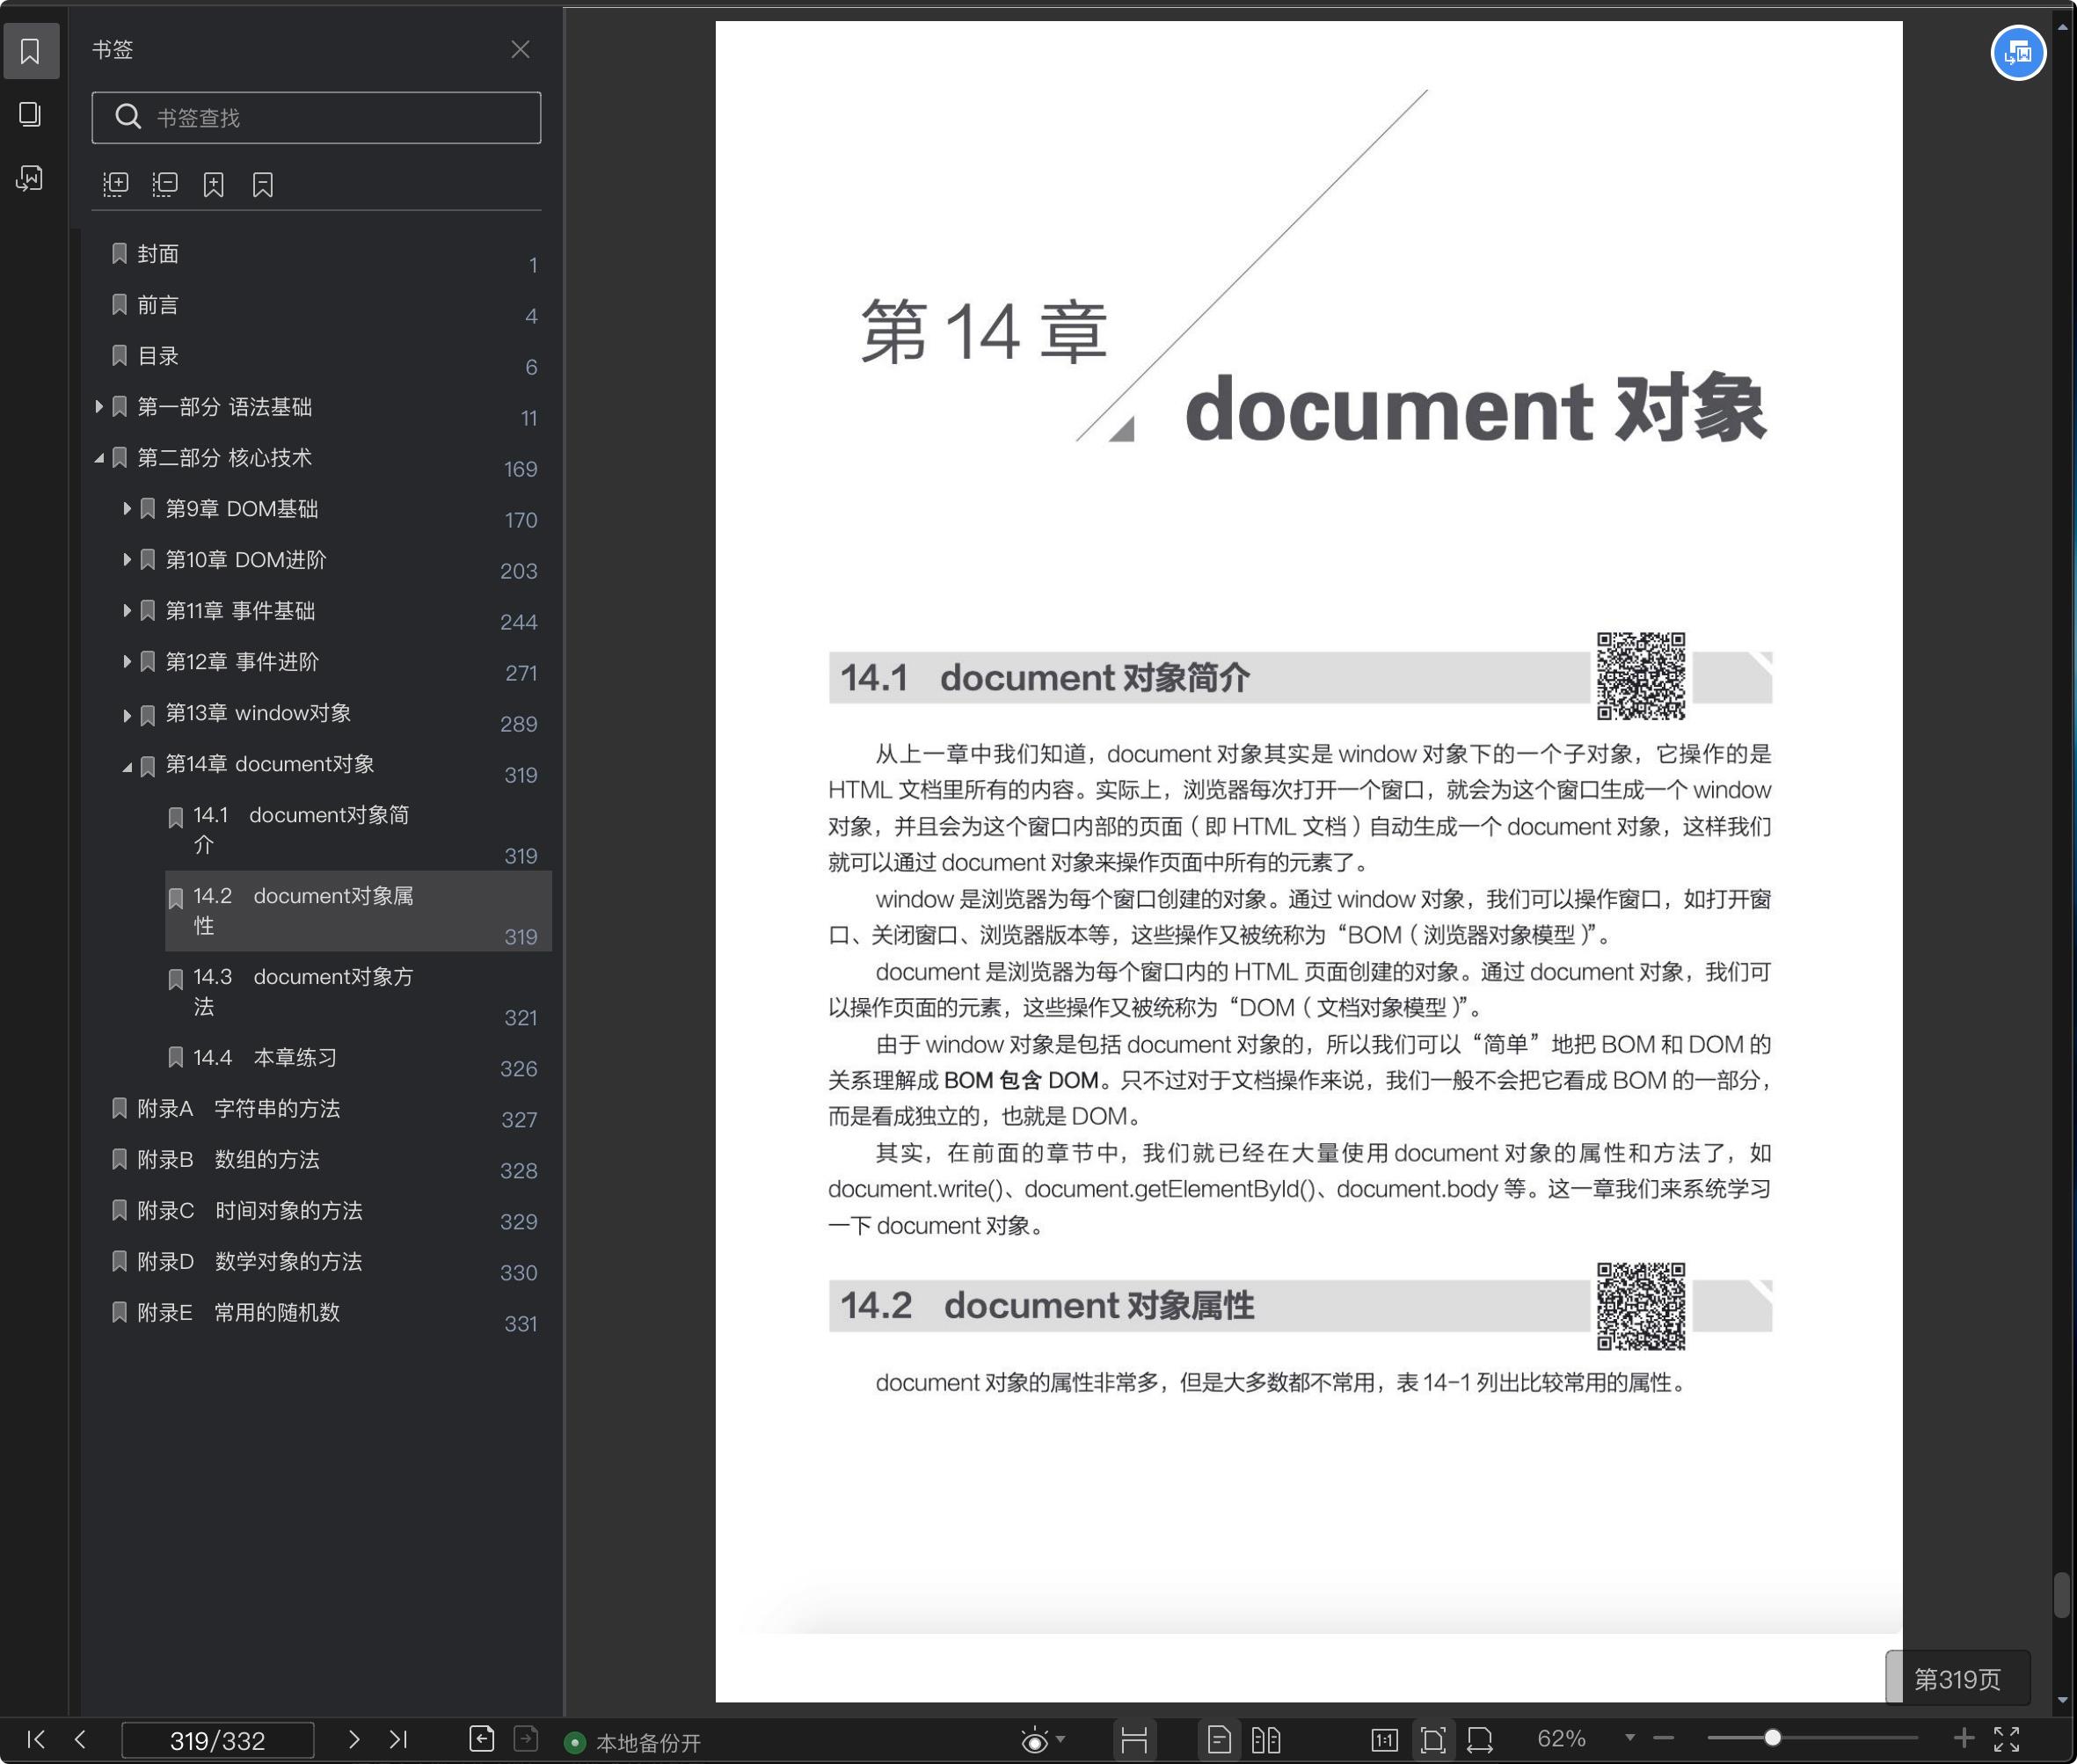Click heading 14.1 document 对象简介
The image size is (2077, 1764).
click(x=1045, y=678)
